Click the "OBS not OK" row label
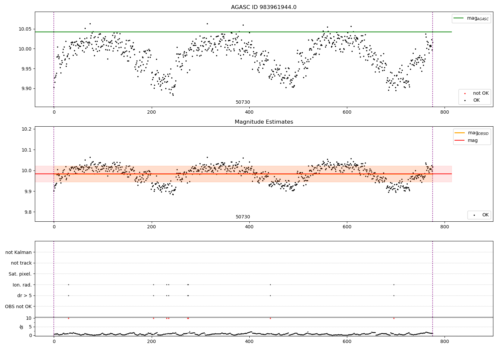 pyautogui.click(x=19, y=306)
